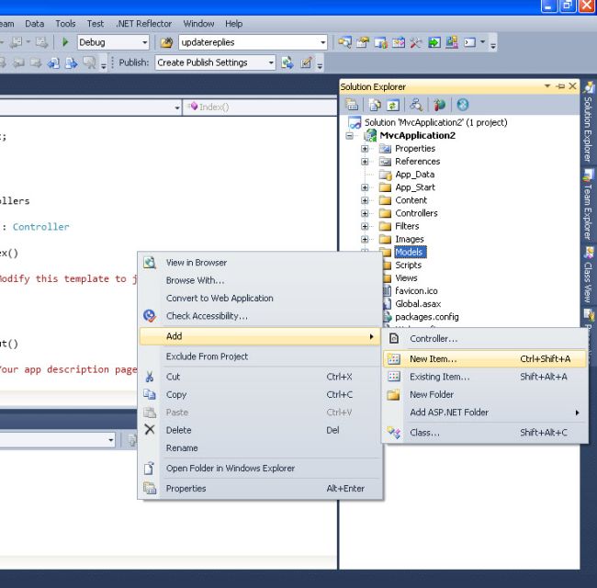This screenshot has width=597, height=588.
Task: Click Class... entry in Add submenu
Action: click(x=424, y=433)
